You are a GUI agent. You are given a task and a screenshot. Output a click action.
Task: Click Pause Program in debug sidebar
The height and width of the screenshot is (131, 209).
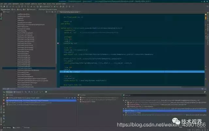point(4,98)
